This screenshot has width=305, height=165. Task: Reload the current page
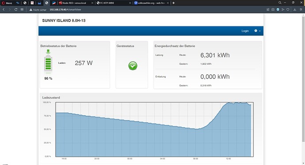tap(16, 10)
